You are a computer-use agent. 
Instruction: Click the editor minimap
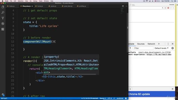[123, 11]
